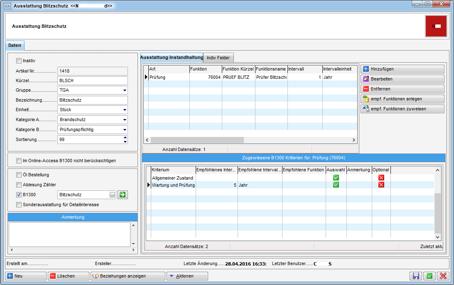Click into the Bezeichnung text field
This screenshot has height=285, width=454.
(x=92, y=100)
